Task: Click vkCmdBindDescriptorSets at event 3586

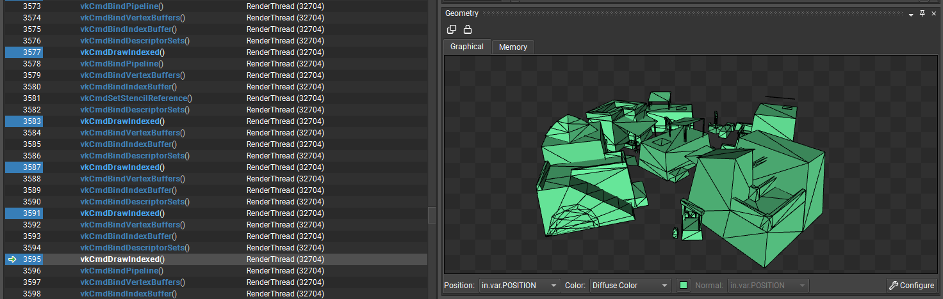Action: coord(135,156)
